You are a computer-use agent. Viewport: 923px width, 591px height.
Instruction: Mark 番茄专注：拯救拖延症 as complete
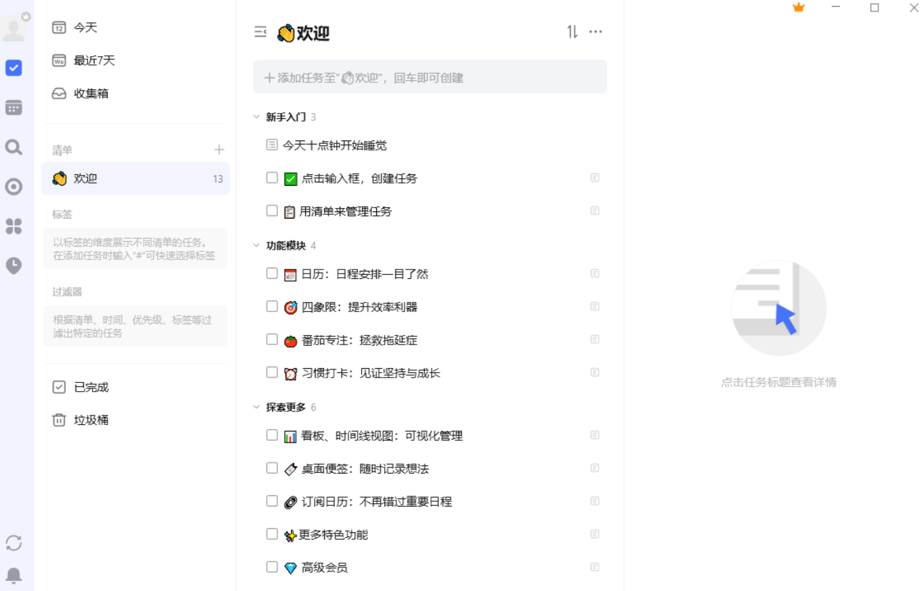point(272,340)
